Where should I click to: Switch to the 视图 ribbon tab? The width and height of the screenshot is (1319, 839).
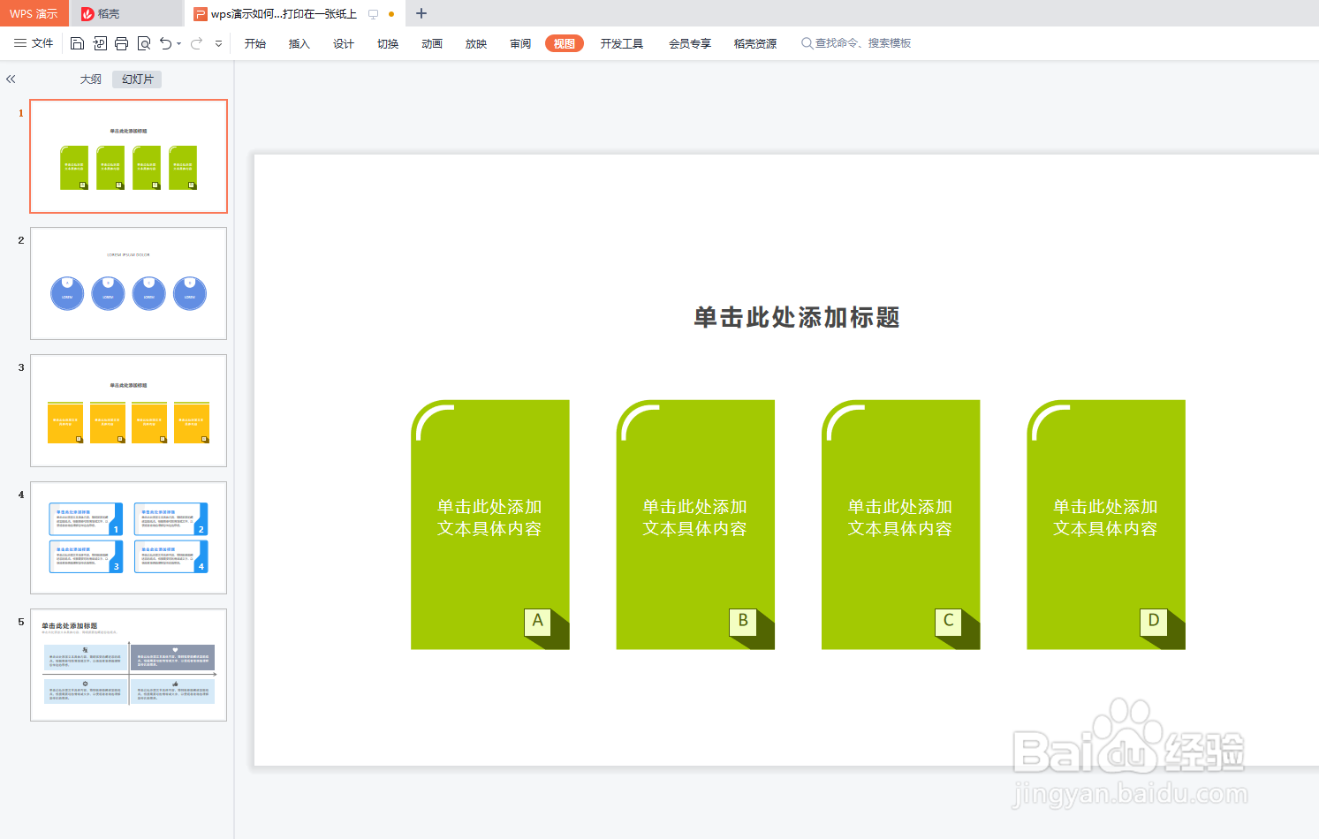564,42
